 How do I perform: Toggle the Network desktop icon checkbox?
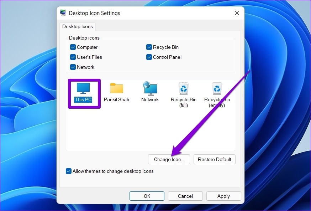(73, 67)
